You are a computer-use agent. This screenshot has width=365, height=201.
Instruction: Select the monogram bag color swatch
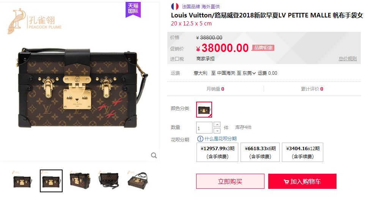point(204,110)
